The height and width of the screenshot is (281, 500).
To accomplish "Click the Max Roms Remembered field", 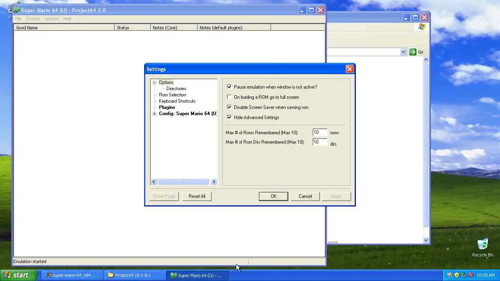I will pos(320,133).
